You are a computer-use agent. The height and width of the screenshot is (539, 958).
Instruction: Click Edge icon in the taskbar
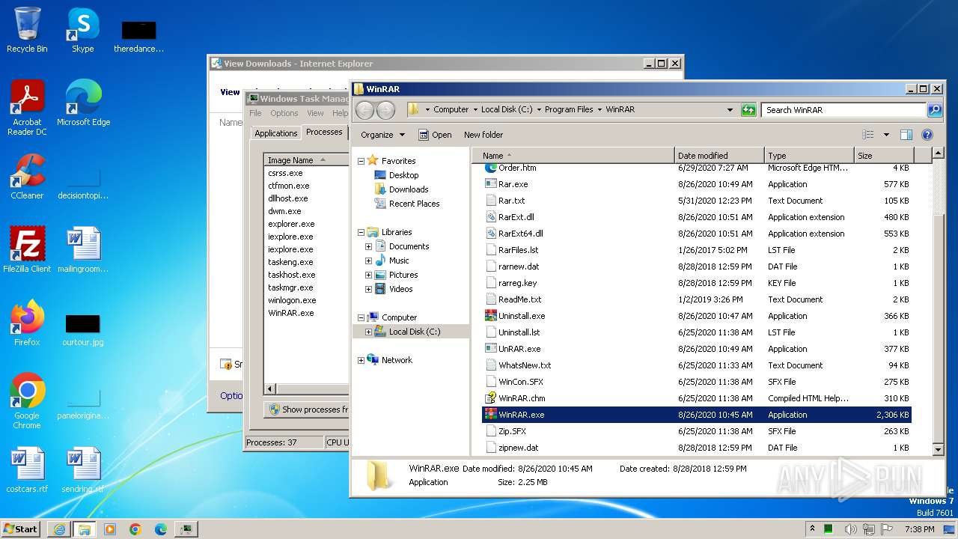click(161, 529)
